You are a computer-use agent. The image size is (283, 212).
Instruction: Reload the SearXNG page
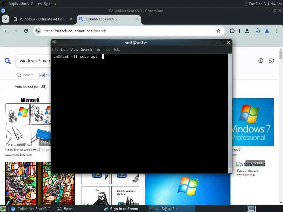click(26, 31)
